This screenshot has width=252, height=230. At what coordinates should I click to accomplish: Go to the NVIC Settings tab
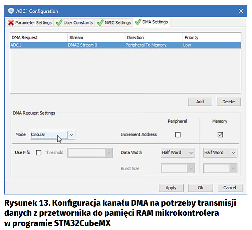pos(114,23)
